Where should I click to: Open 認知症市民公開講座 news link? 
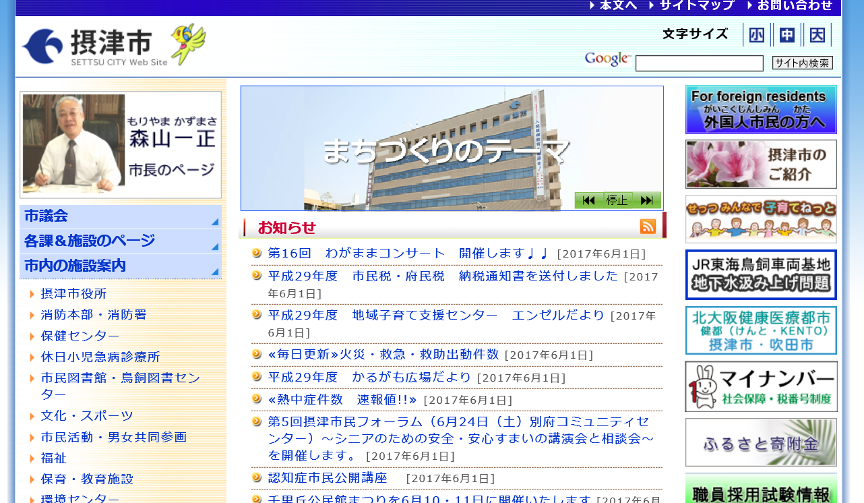328,477
